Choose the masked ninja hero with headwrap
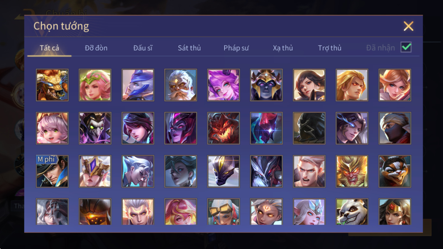Image resolution: width=443 pixels, height=249 pixels. 395,128
